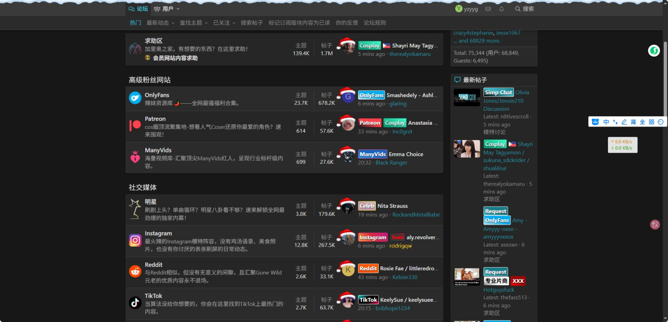Open the alerts bell icon
This screenshot has width=668, height=322.
click(501, 9)
